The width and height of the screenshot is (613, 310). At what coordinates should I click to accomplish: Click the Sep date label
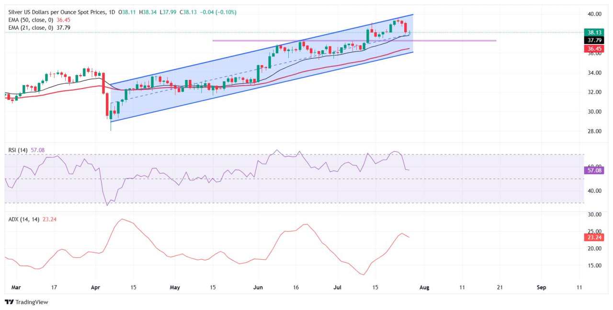(541, 288)
